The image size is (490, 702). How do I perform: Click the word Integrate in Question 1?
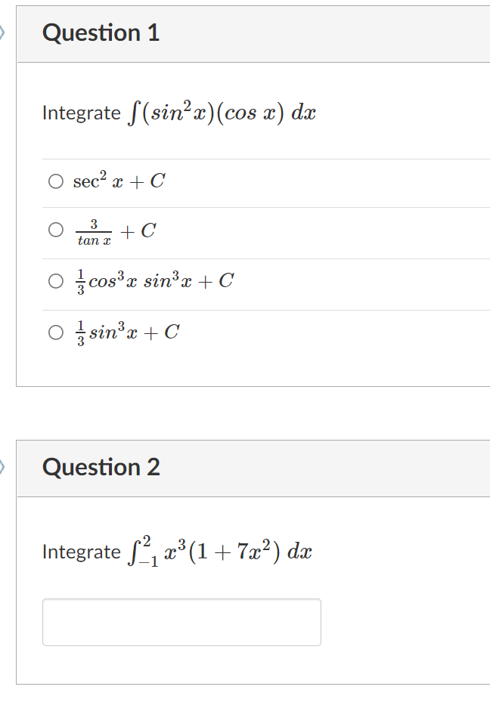click(x=81, y=113)
